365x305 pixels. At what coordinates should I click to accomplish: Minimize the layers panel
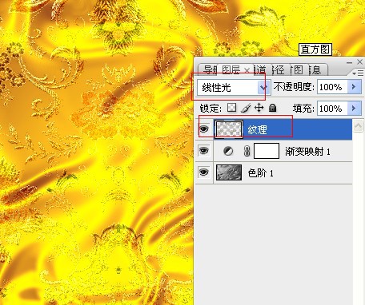[x=349, y=62]
